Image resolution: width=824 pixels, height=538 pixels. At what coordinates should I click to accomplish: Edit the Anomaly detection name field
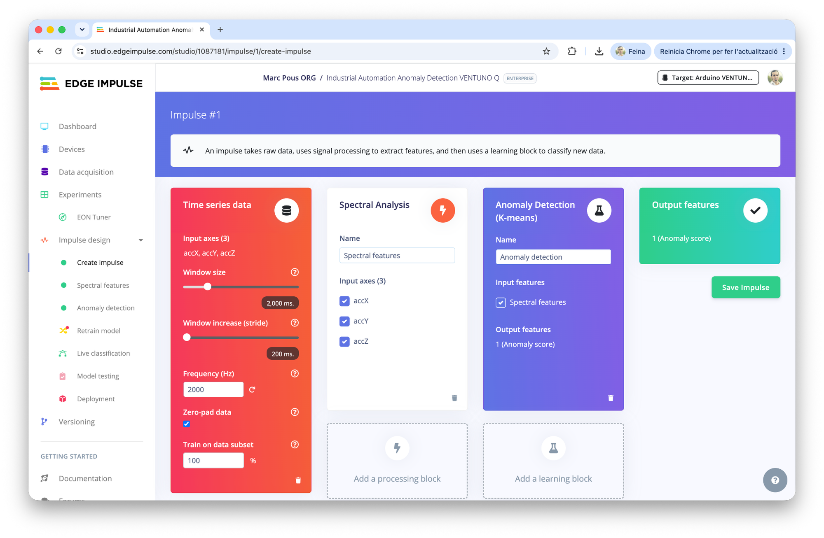pyautogui.click(x=553, y=257)
